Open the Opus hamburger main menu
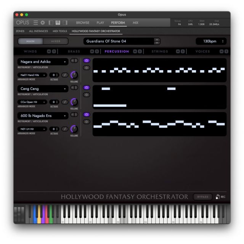244x244 pixels. click(x=35, y=23)
